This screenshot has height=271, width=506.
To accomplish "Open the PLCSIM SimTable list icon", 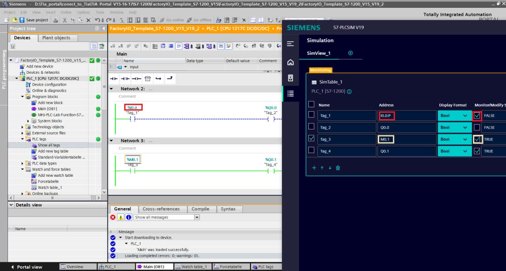I will click(x=291, y=93).
